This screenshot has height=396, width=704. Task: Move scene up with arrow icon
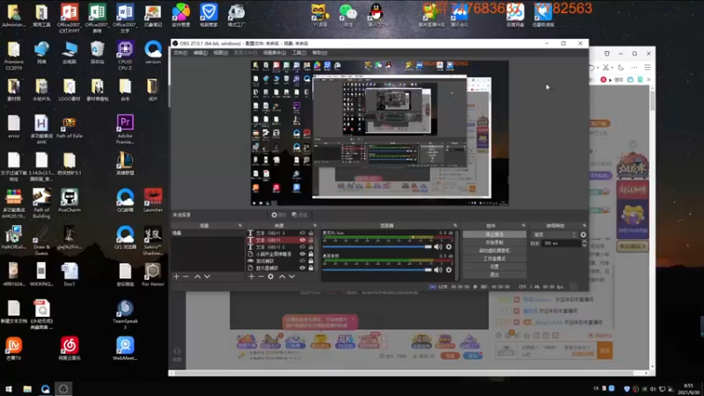click(x=197, y=276)
